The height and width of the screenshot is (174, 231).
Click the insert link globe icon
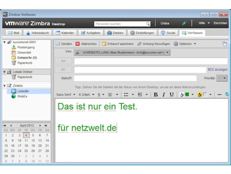(227, 94)
